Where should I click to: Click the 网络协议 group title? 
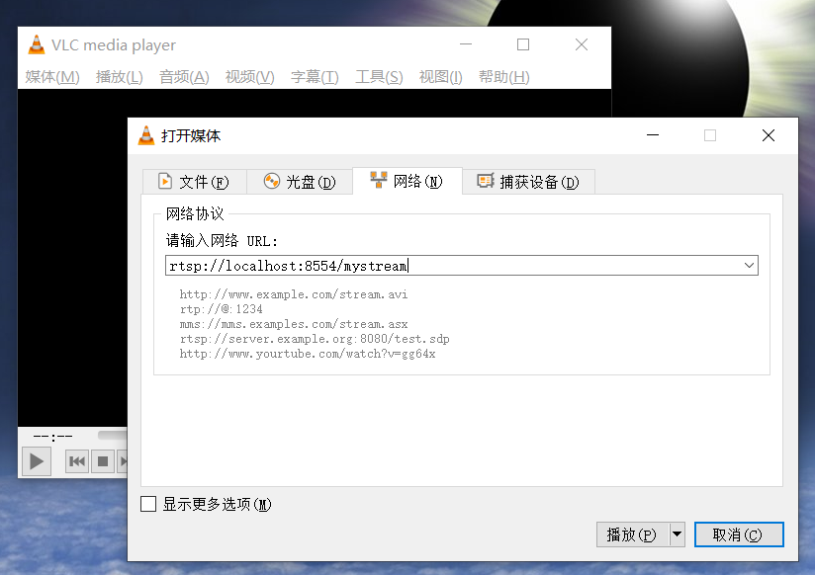pyautogui.click(x=195, y=213)
